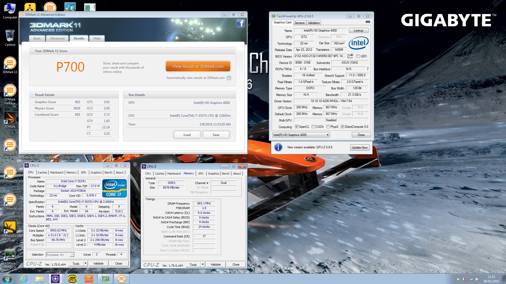Toggle the DirectCompute 5.0 checkbox
Screen dimensions: 506x284
pyautogui.click(x=342, y=127)
